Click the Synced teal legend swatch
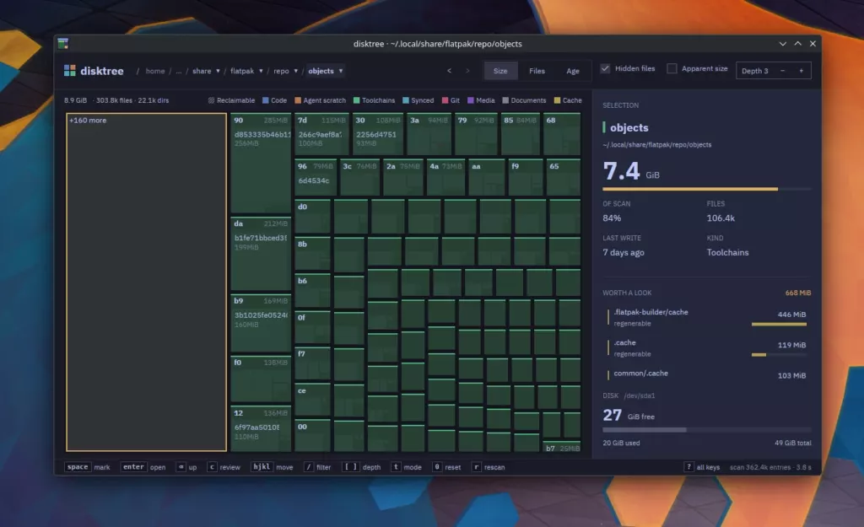This screenshot has height=527, width=864. tap(406, 100)
